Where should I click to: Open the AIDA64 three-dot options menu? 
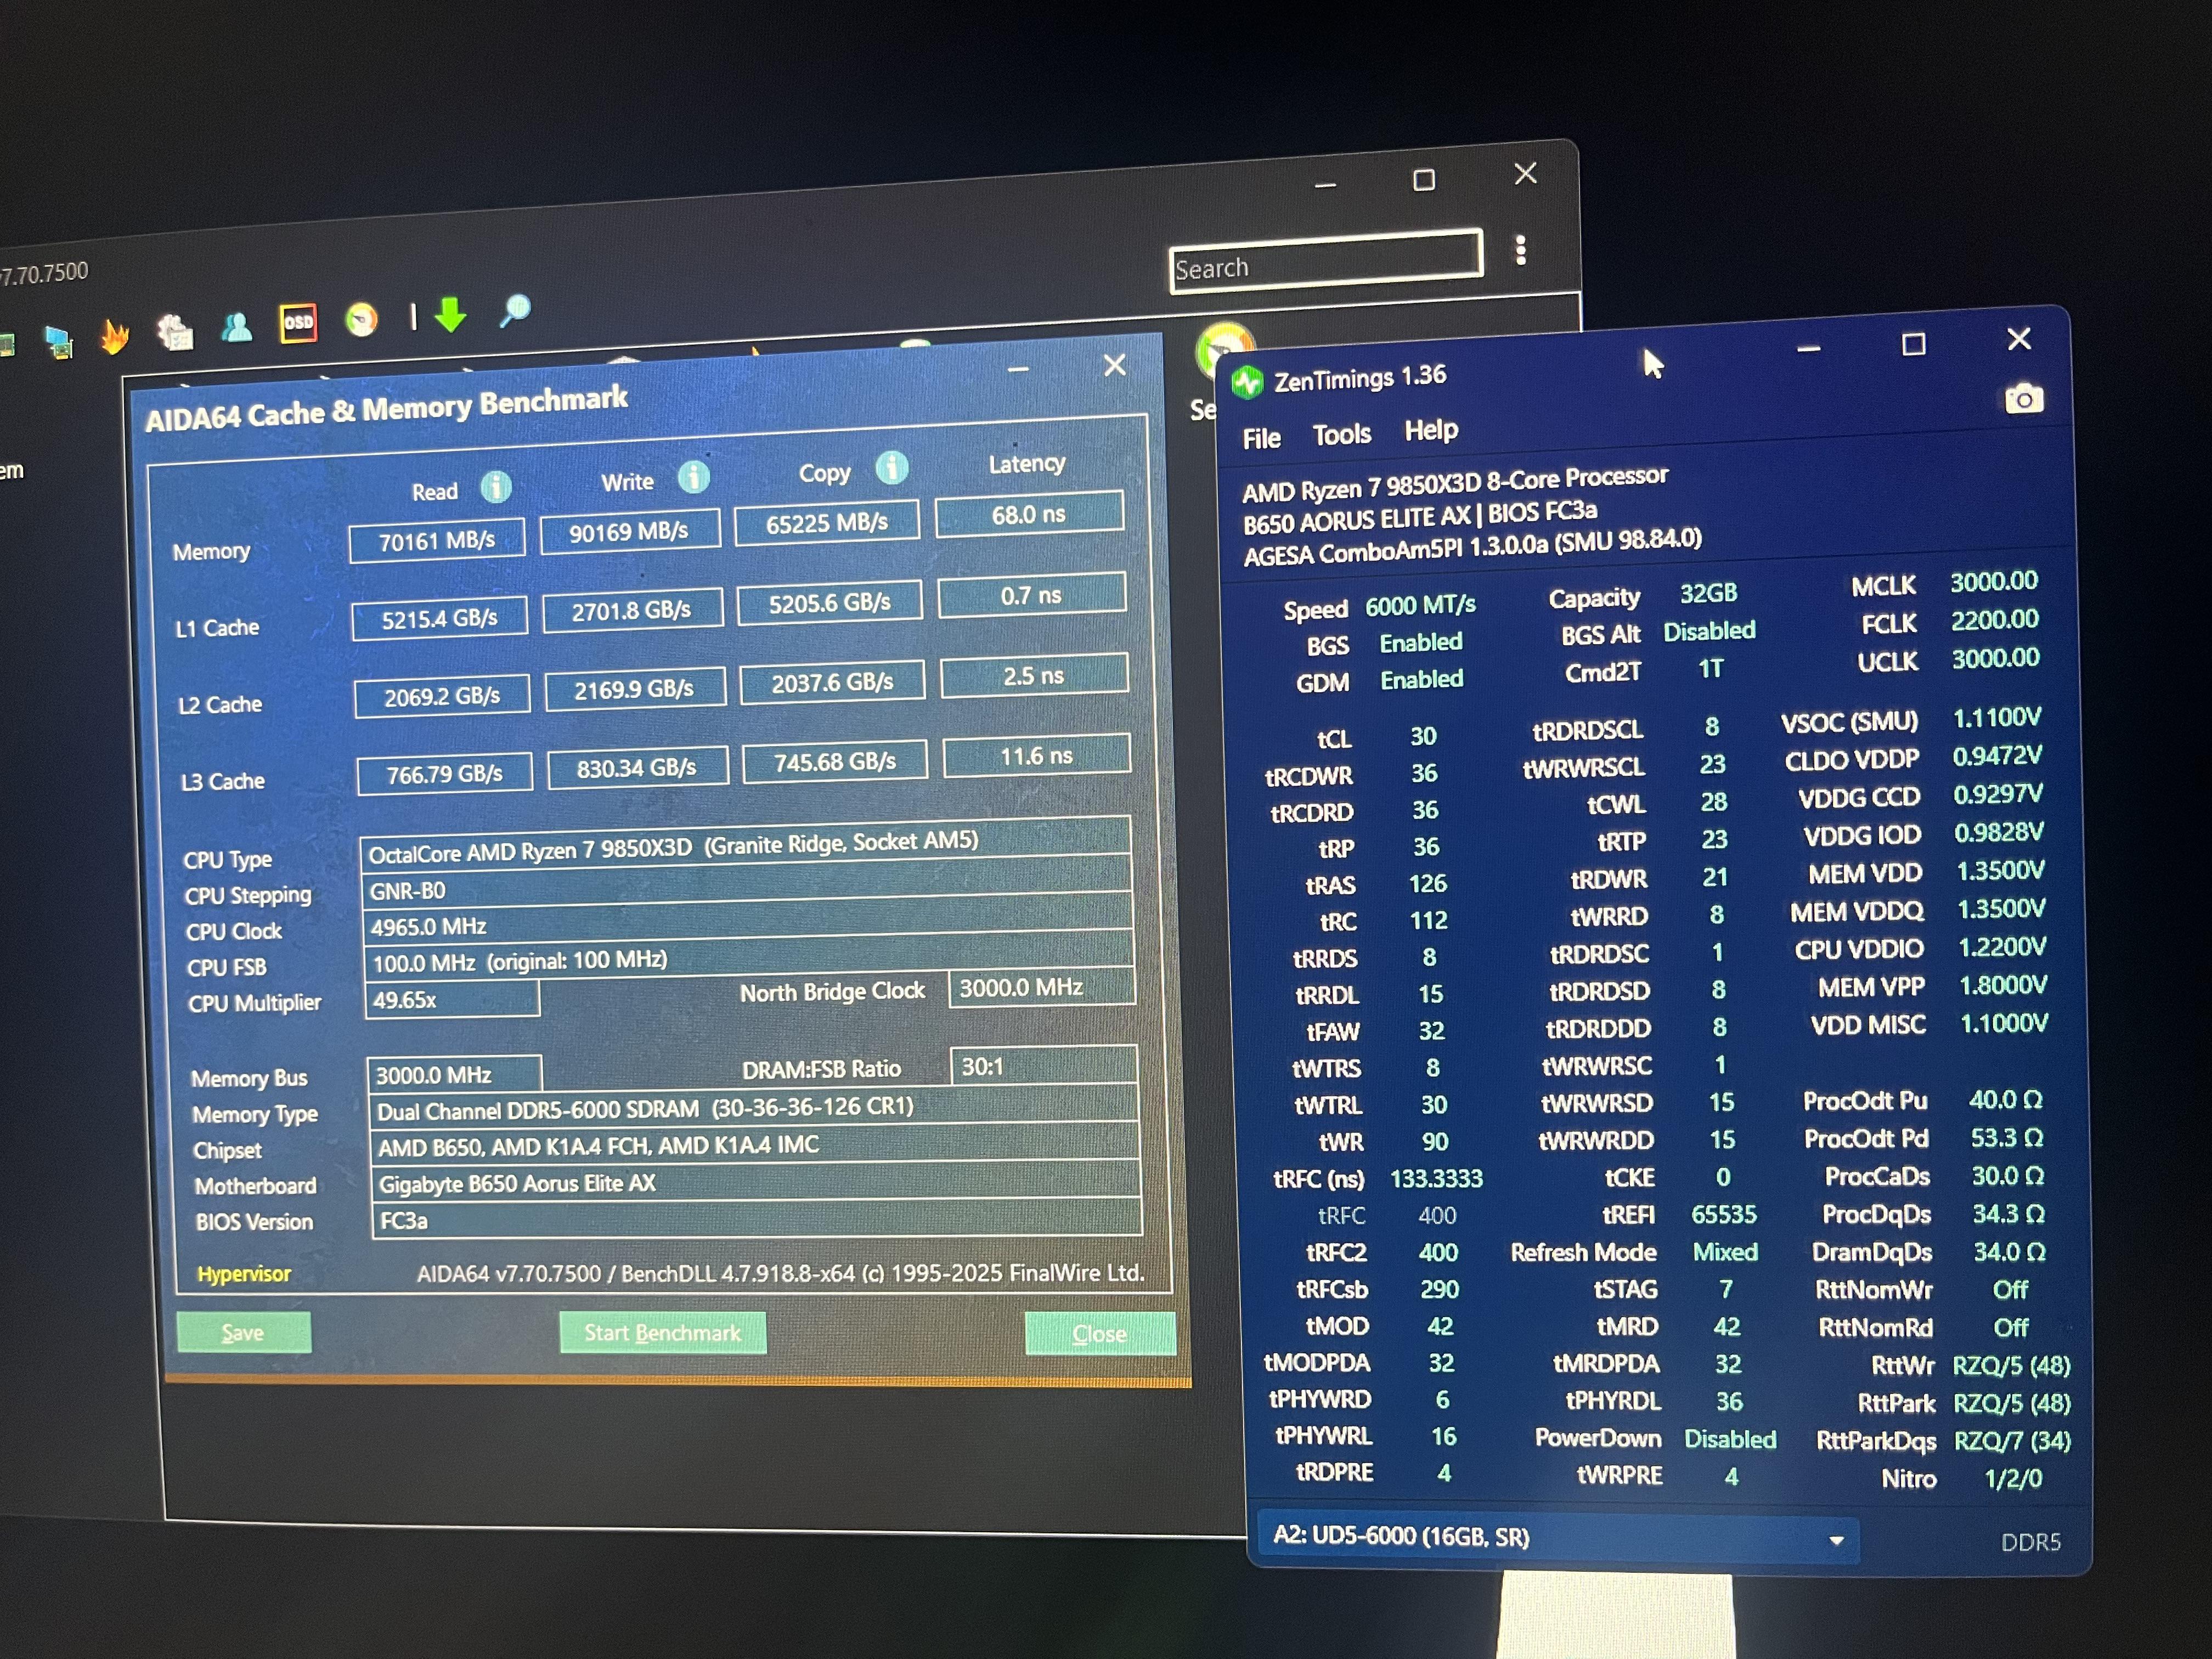coord(1520,250)
